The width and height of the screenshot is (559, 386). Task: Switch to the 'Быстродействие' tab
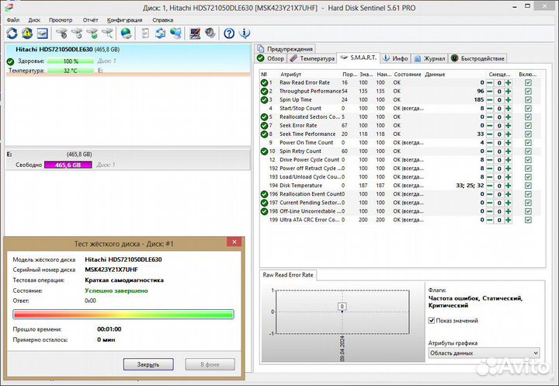[x=477, y=58]
